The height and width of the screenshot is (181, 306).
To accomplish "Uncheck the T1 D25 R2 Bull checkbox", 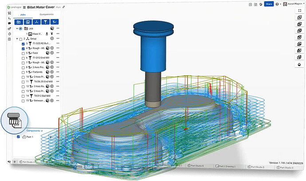I will pos(23,43).
